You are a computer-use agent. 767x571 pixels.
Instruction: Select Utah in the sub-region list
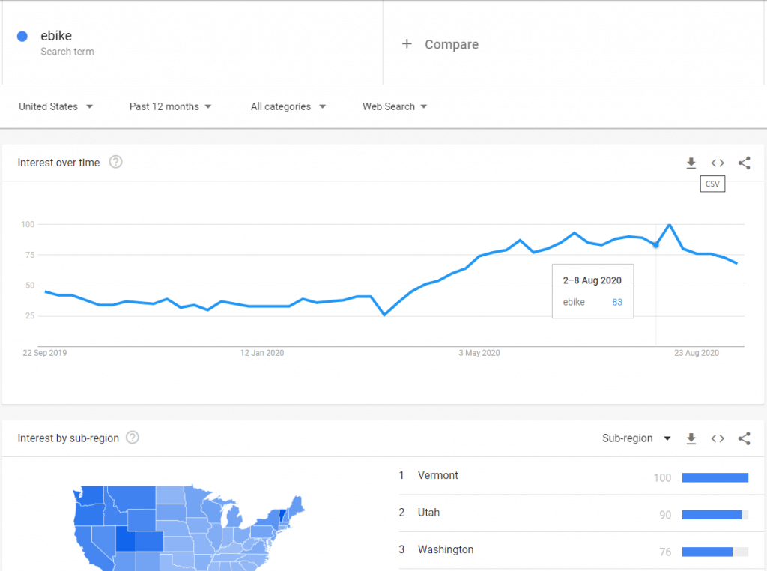(428, 513)
